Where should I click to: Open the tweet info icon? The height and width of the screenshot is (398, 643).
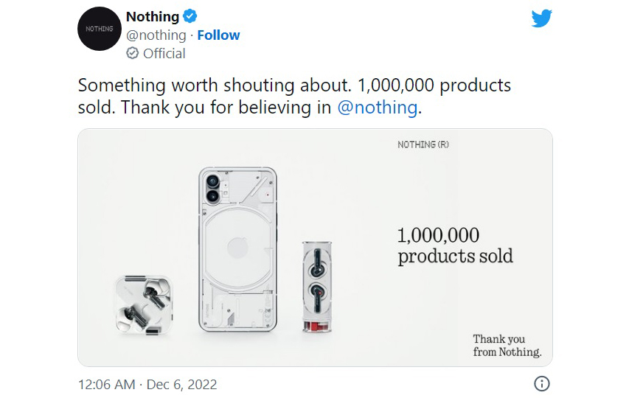point(541,384)
